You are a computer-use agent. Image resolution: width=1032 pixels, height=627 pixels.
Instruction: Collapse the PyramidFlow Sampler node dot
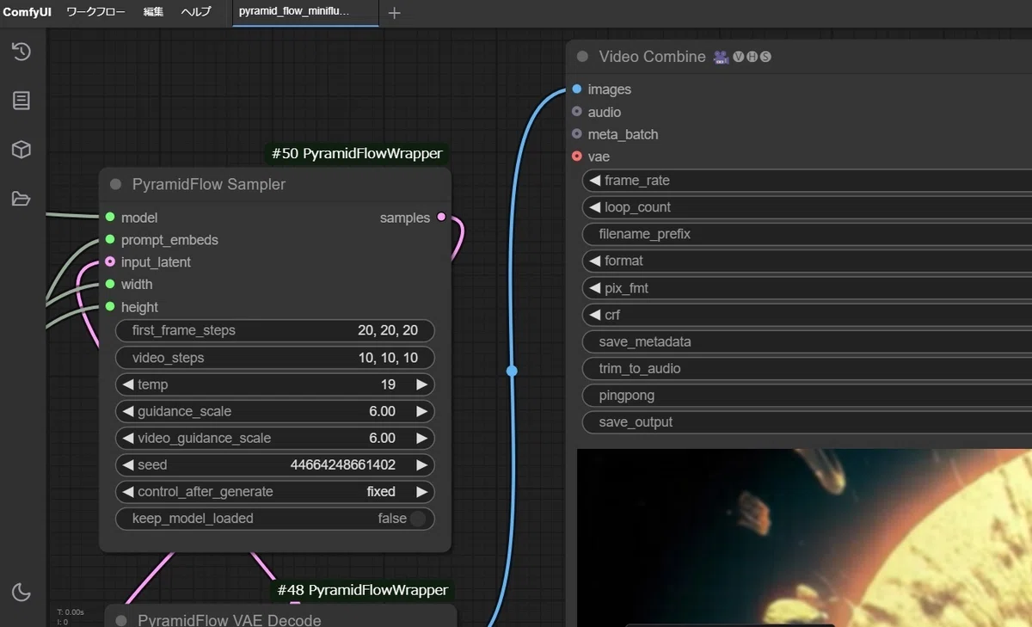[115, 185]
